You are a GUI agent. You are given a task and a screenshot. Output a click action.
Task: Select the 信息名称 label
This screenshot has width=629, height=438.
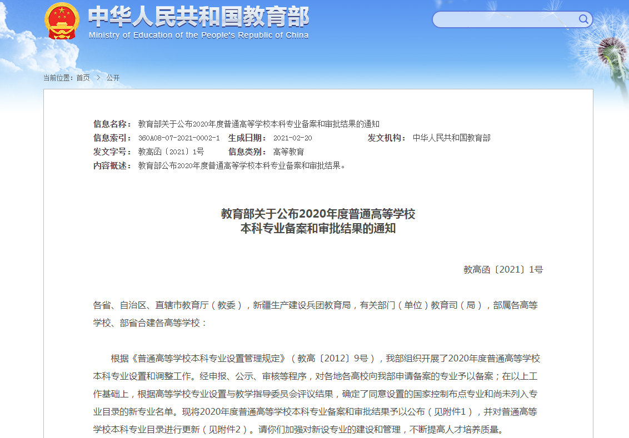tap(113, 124)
